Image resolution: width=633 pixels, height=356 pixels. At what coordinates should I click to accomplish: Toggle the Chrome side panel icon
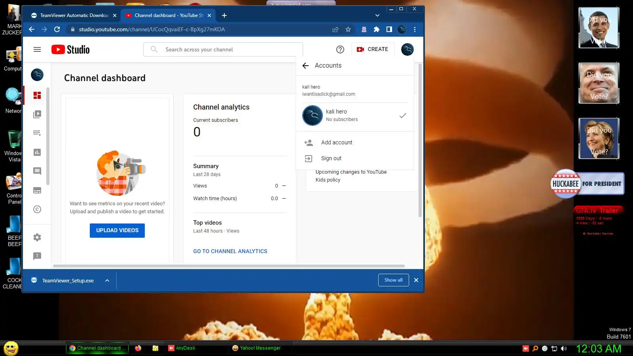tap(389, 29)
